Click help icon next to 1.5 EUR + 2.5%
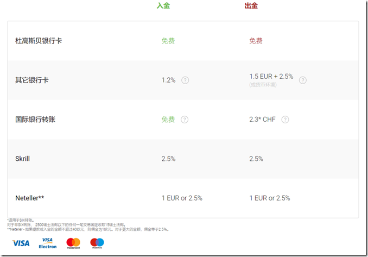Image resolution: width=368 pixels, height=257 pixels. pos(303,80)
